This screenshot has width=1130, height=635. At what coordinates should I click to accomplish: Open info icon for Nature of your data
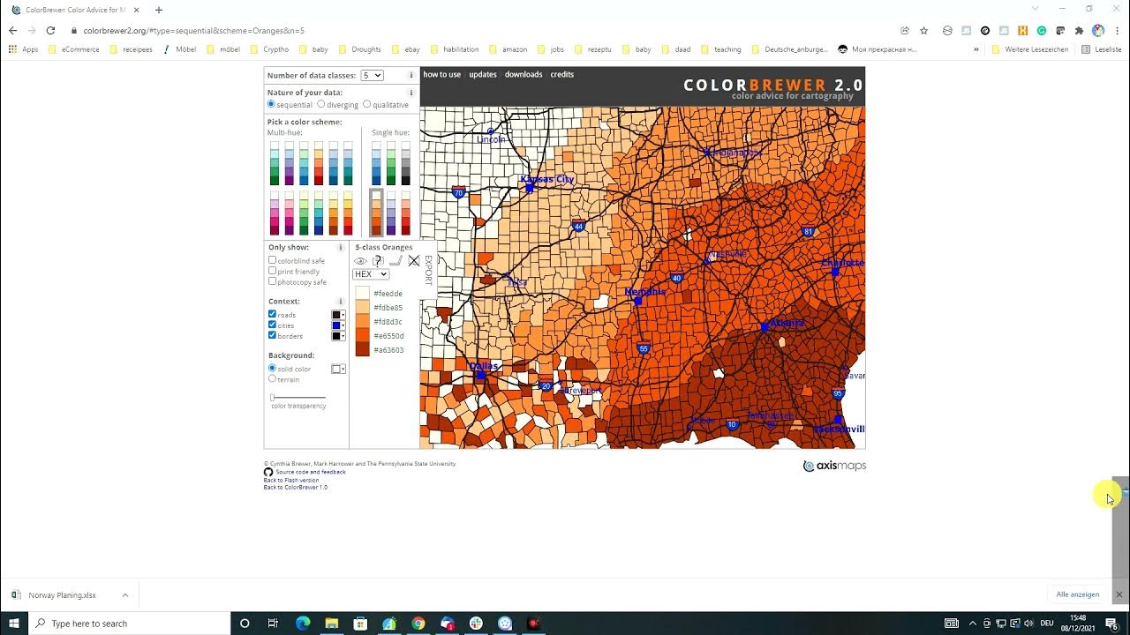pyautogui.click(x=411, y=93)
